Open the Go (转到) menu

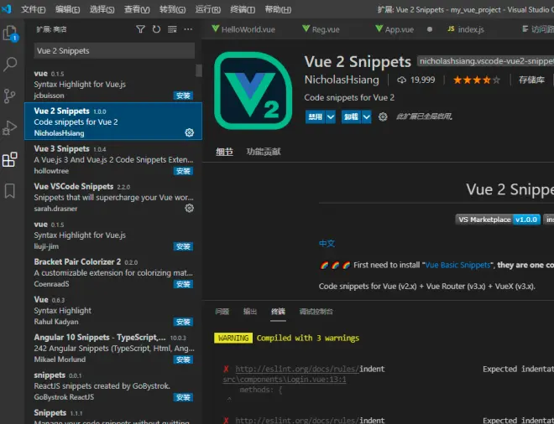(172, 9)
